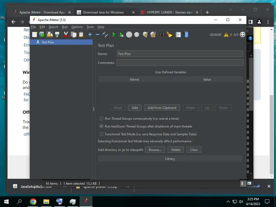Screen dimensions: 276x207
Task: Click the Library column header
Action: pyautogui.click(x=170, y=159)
